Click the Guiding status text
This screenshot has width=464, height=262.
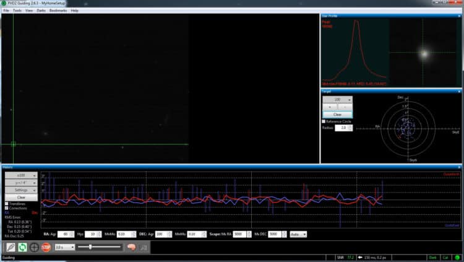[x=9, y=258]
